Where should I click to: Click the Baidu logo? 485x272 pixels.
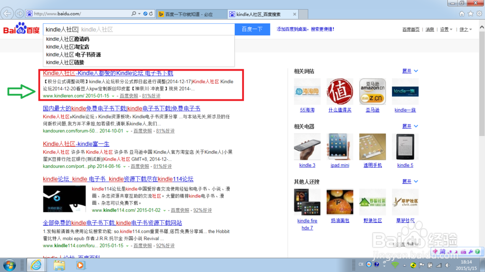(21, 29)
